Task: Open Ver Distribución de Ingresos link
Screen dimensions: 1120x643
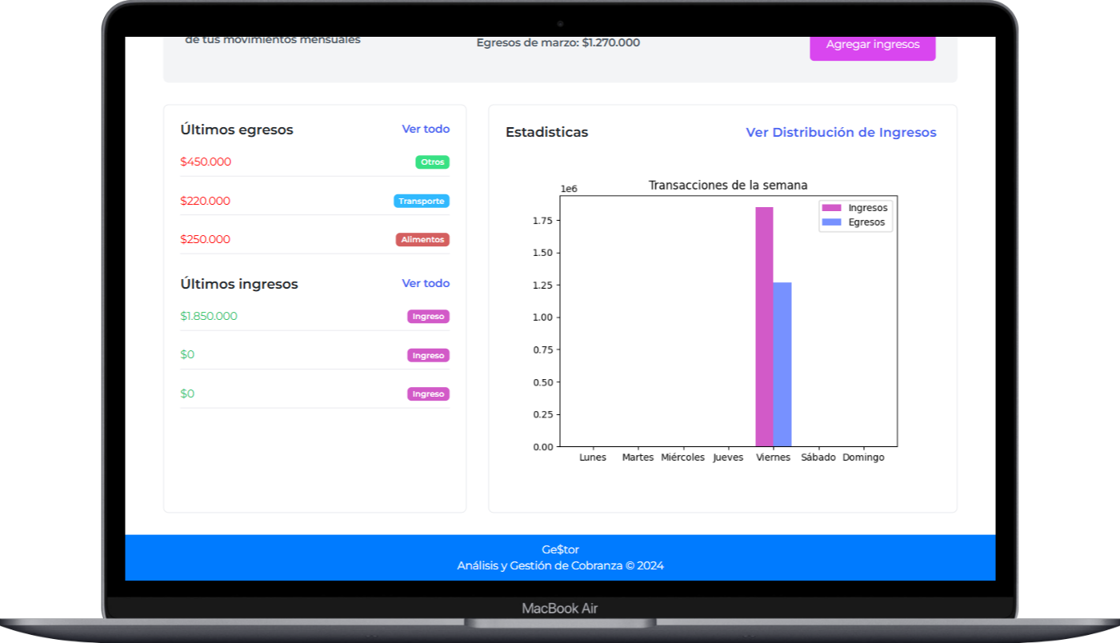Action: (x=841, y=133)
